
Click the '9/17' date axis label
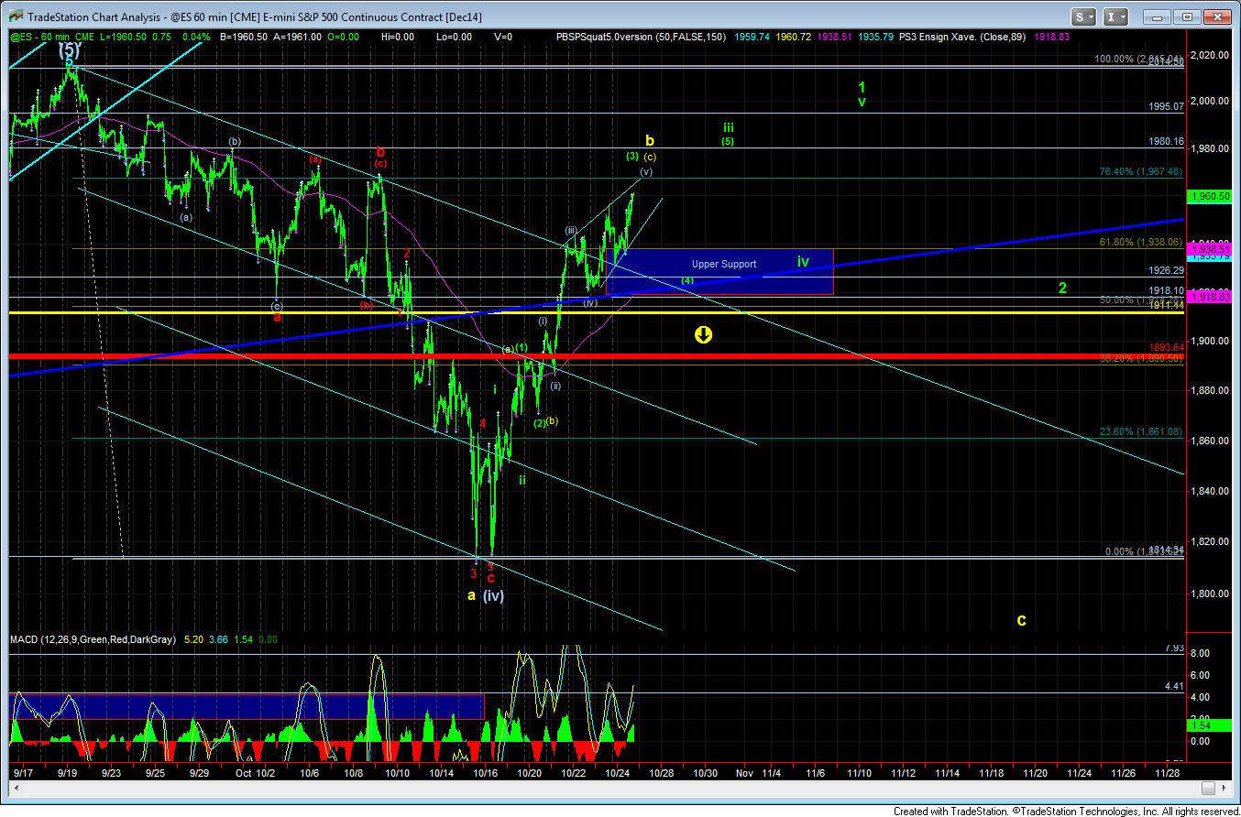tap(24, 773)
